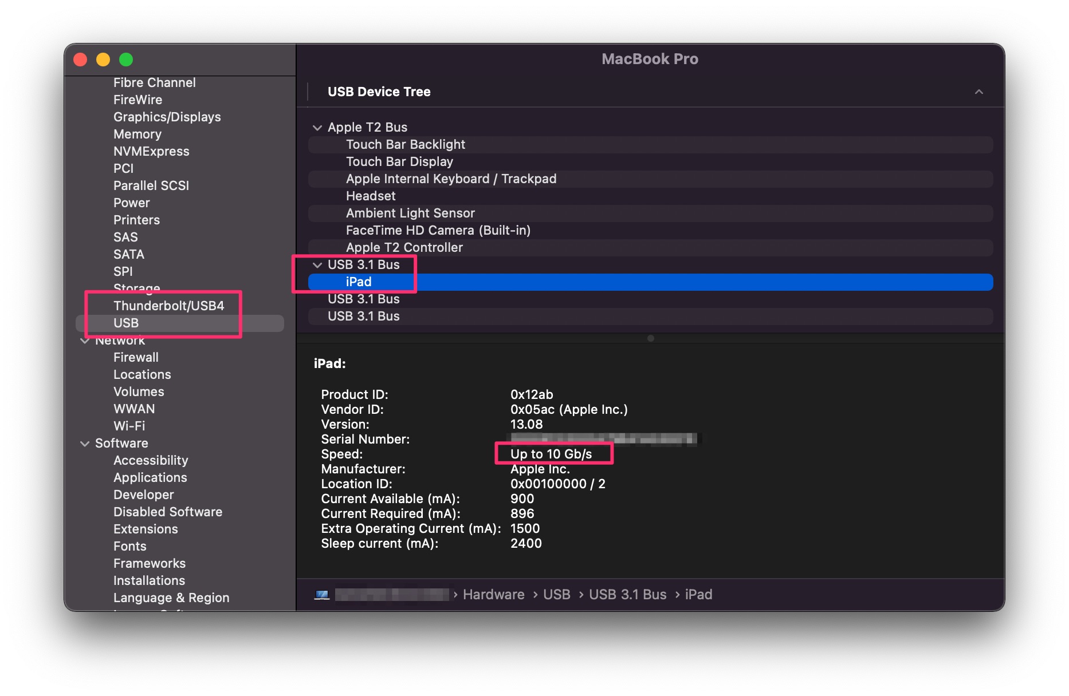Open Developer under Software
The width and height of the screenshot is (1069, 696).
tap(143, 495)
